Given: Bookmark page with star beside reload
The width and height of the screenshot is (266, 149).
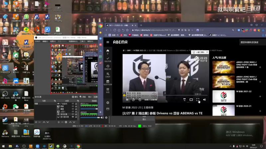Looking at the screenshot, I should 127,30.
